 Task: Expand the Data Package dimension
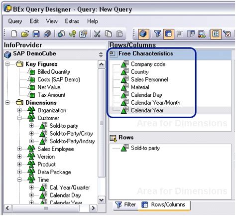coord(19,172)
